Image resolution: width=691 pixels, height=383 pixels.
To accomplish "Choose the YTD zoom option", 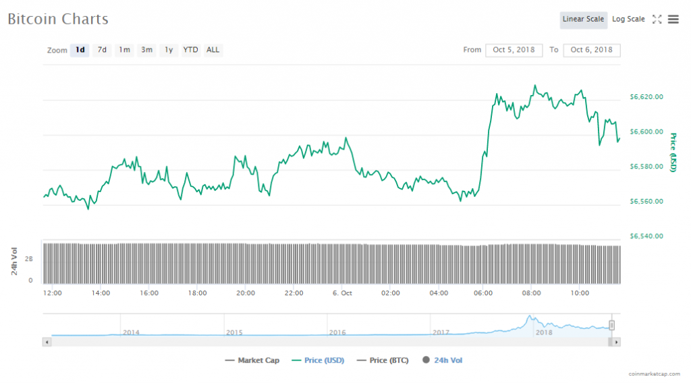I will tap(191, 50).
